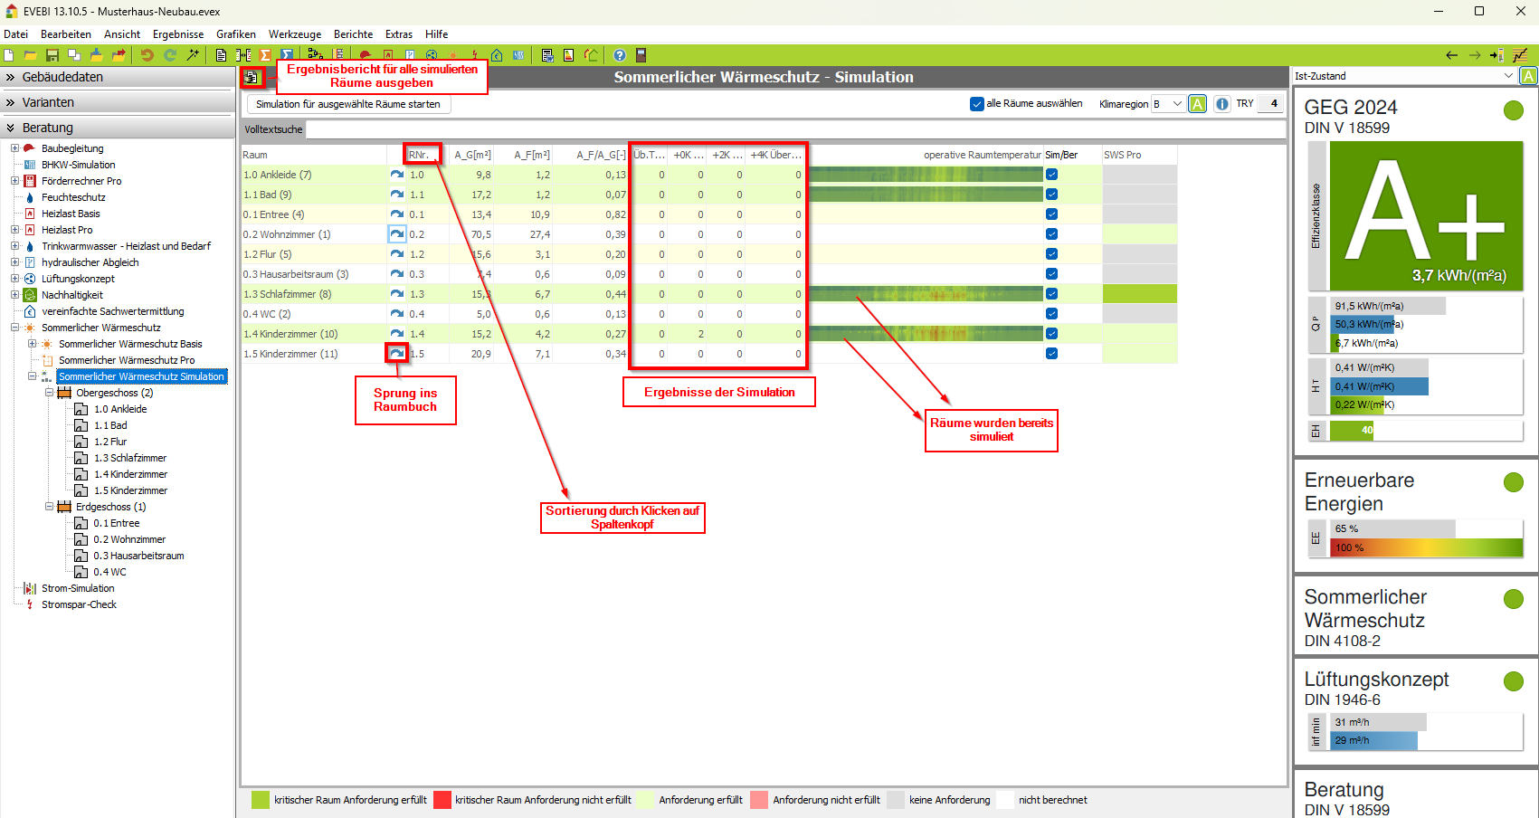Click the magic wand toolbar icon
Viewport: 1539px width, 818px height.
point(193,55)
